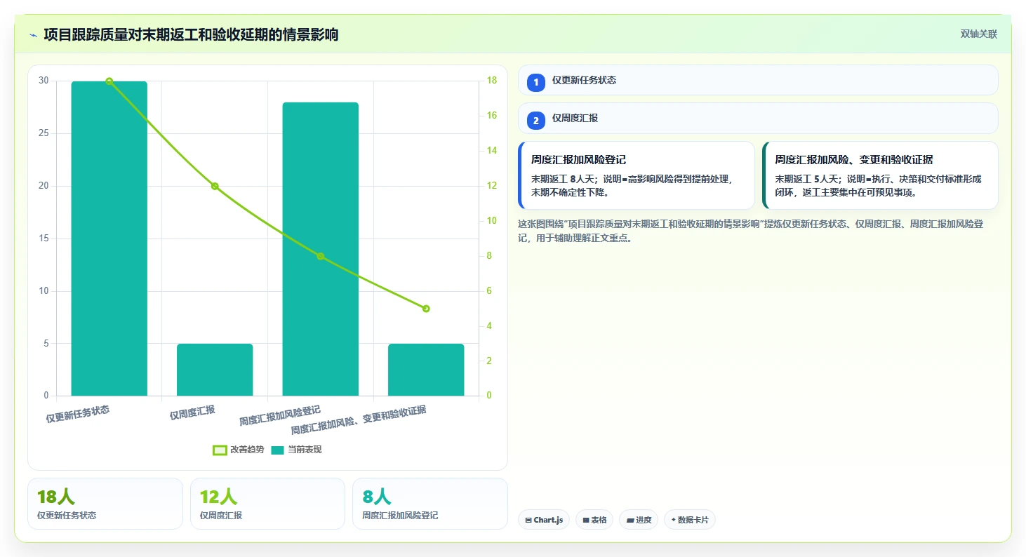Click the 进度 tag chip
This screenshot has height=557, width=1026.
(x=639, y=520)
